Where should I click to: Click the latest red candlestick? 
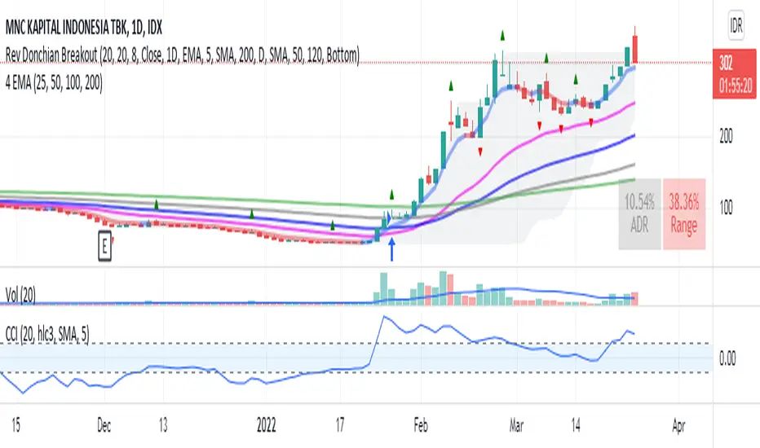[x=634, y=49]
